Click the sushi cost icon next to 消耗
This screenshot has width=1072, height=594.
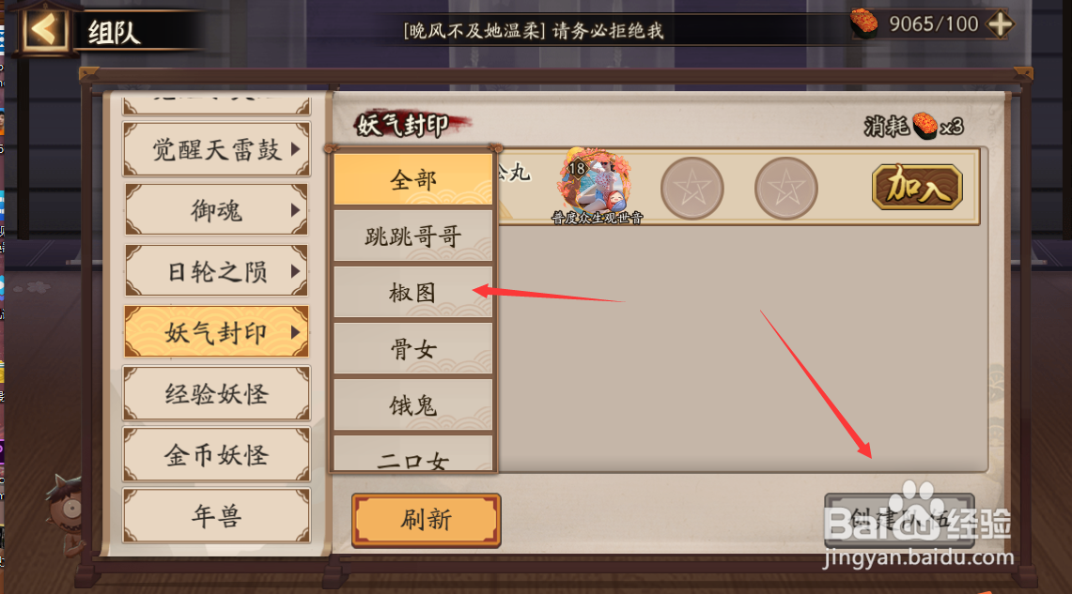pyautogui.click(x=925, y=126)
